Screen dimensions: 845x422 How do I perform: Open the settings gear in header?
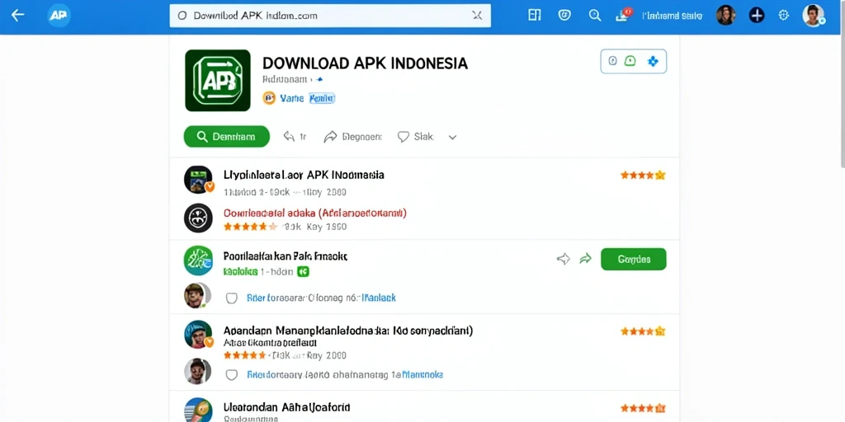(x=784, y=15)
